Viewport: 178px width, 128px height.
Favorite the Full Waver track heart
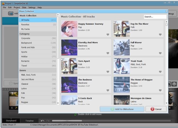pyautogui.click(x=160, y=53)
